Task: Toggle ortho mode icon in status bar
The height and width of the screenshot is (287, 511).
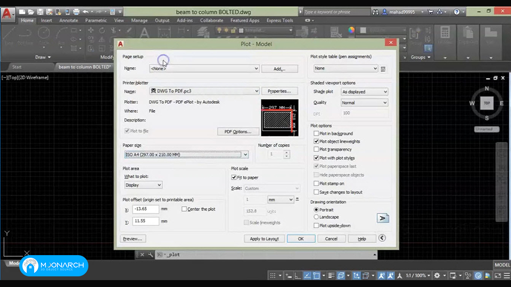Action: [x=298, y=276]
